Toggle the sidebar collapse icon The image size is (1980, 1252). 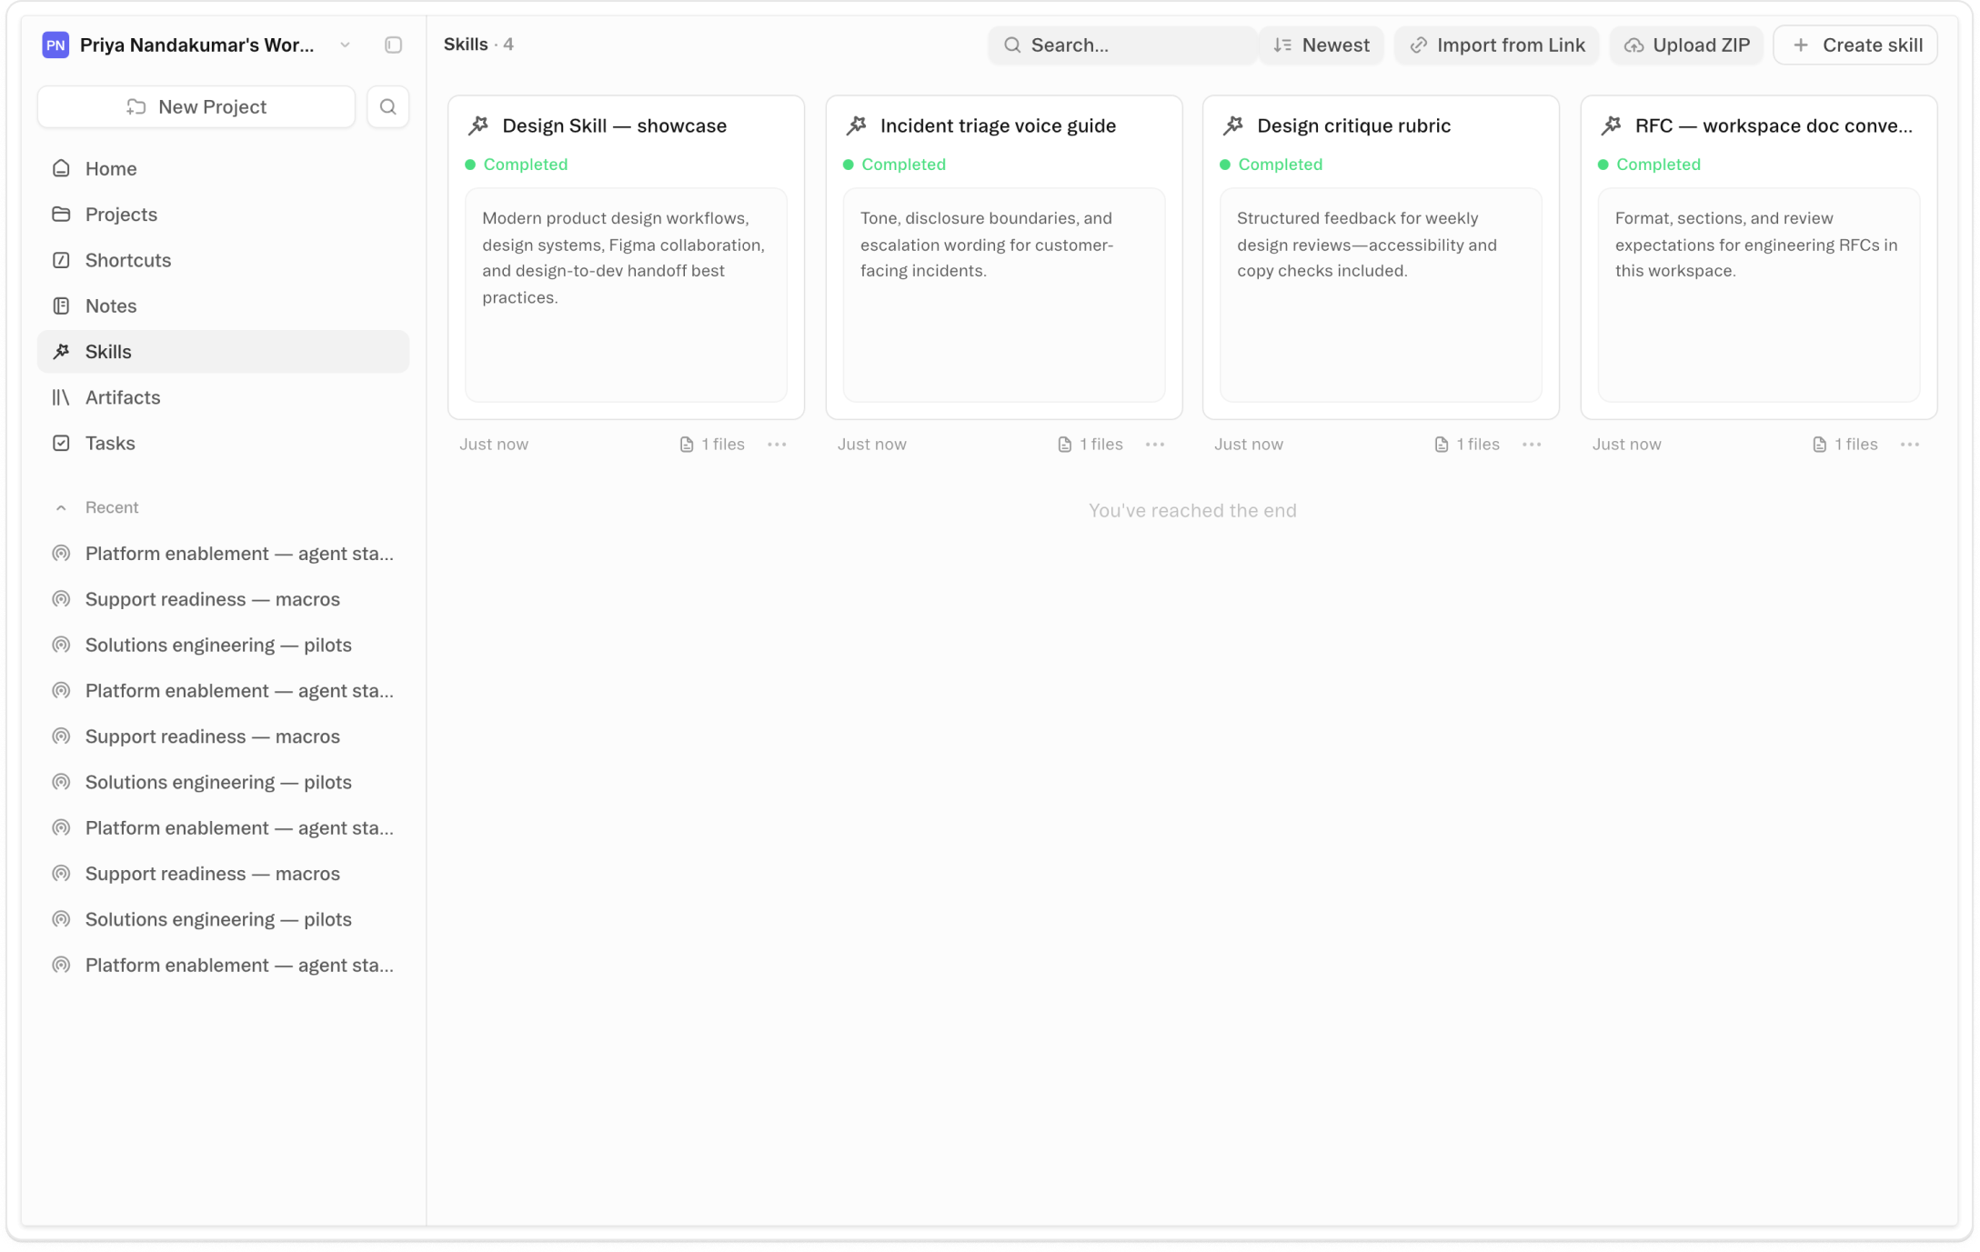point(393,45)
